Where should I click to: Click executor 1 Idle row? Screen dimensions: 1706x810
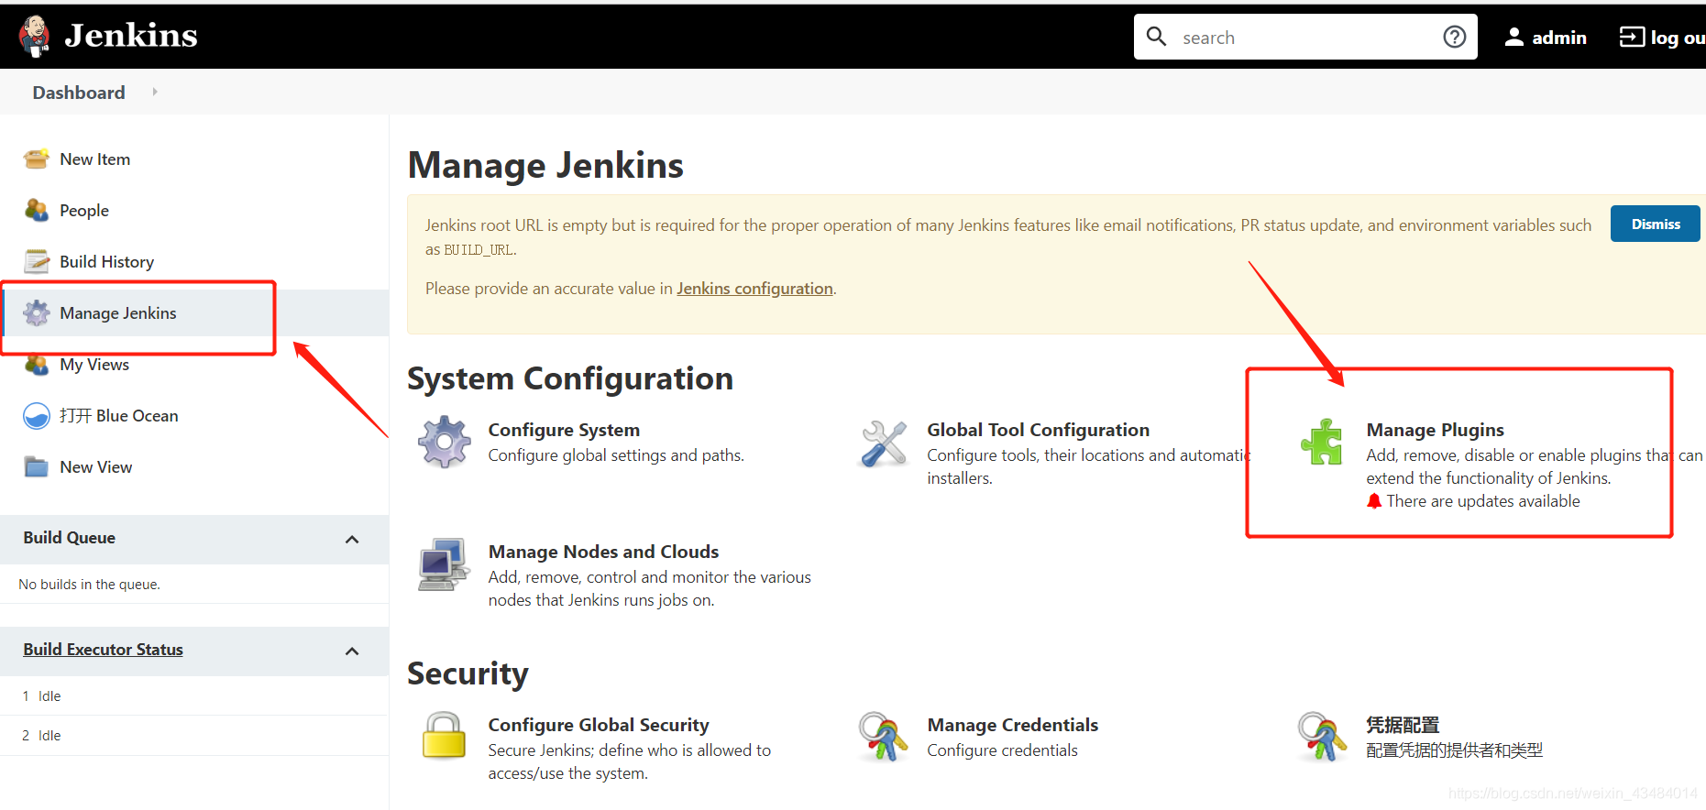[x=194, y=696]
